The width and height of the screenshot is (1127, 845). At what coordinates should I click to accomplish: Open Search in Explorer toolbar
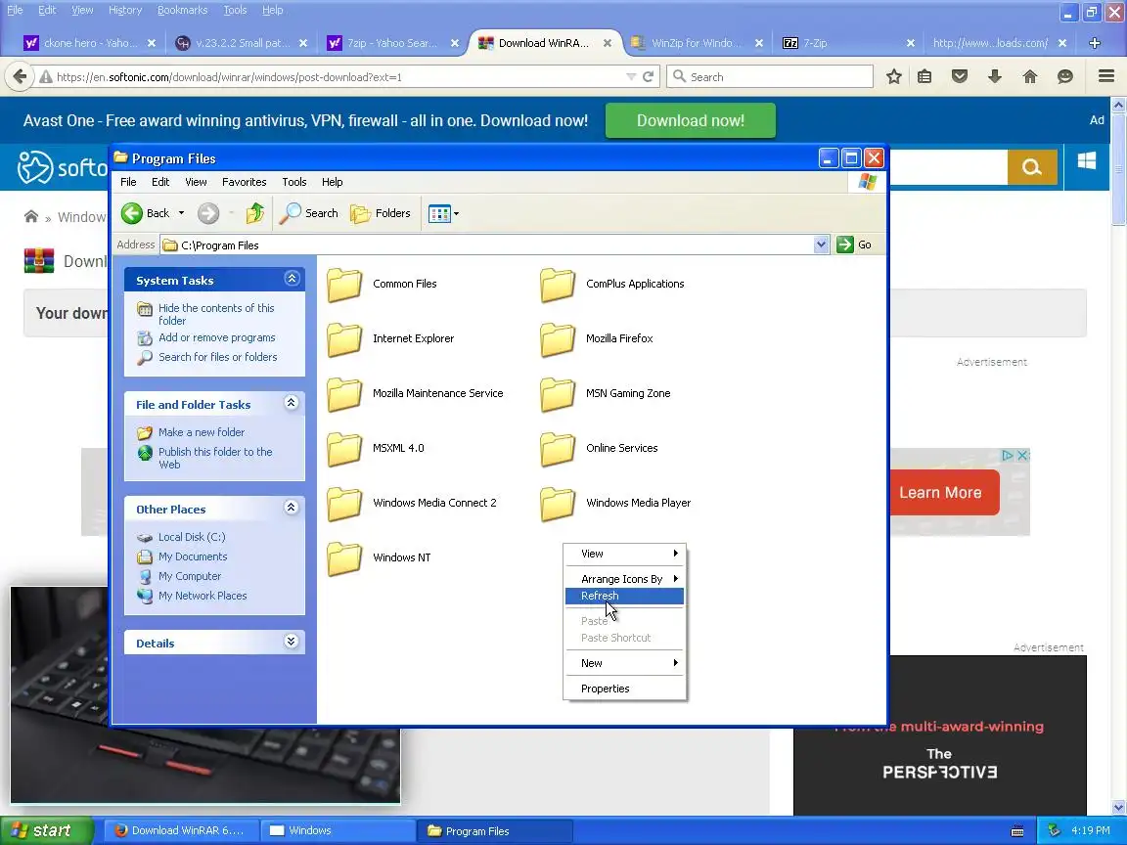click(x=309, y=213)
